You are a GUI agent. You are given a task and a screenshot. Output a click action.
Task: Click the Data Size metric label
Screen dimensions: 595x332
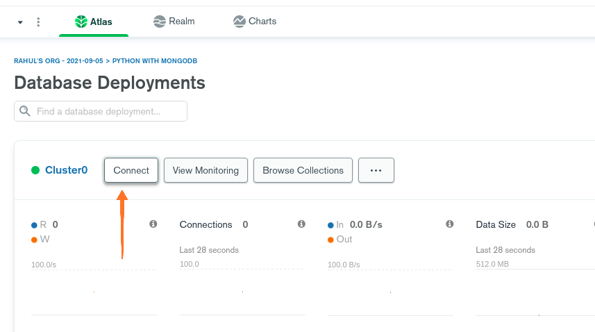pyautogui.click(x=496, y=224)
